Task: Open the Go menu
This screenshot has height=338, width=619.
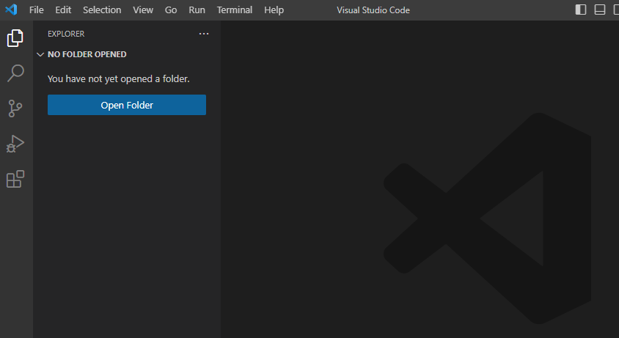Action: (171, 10)
